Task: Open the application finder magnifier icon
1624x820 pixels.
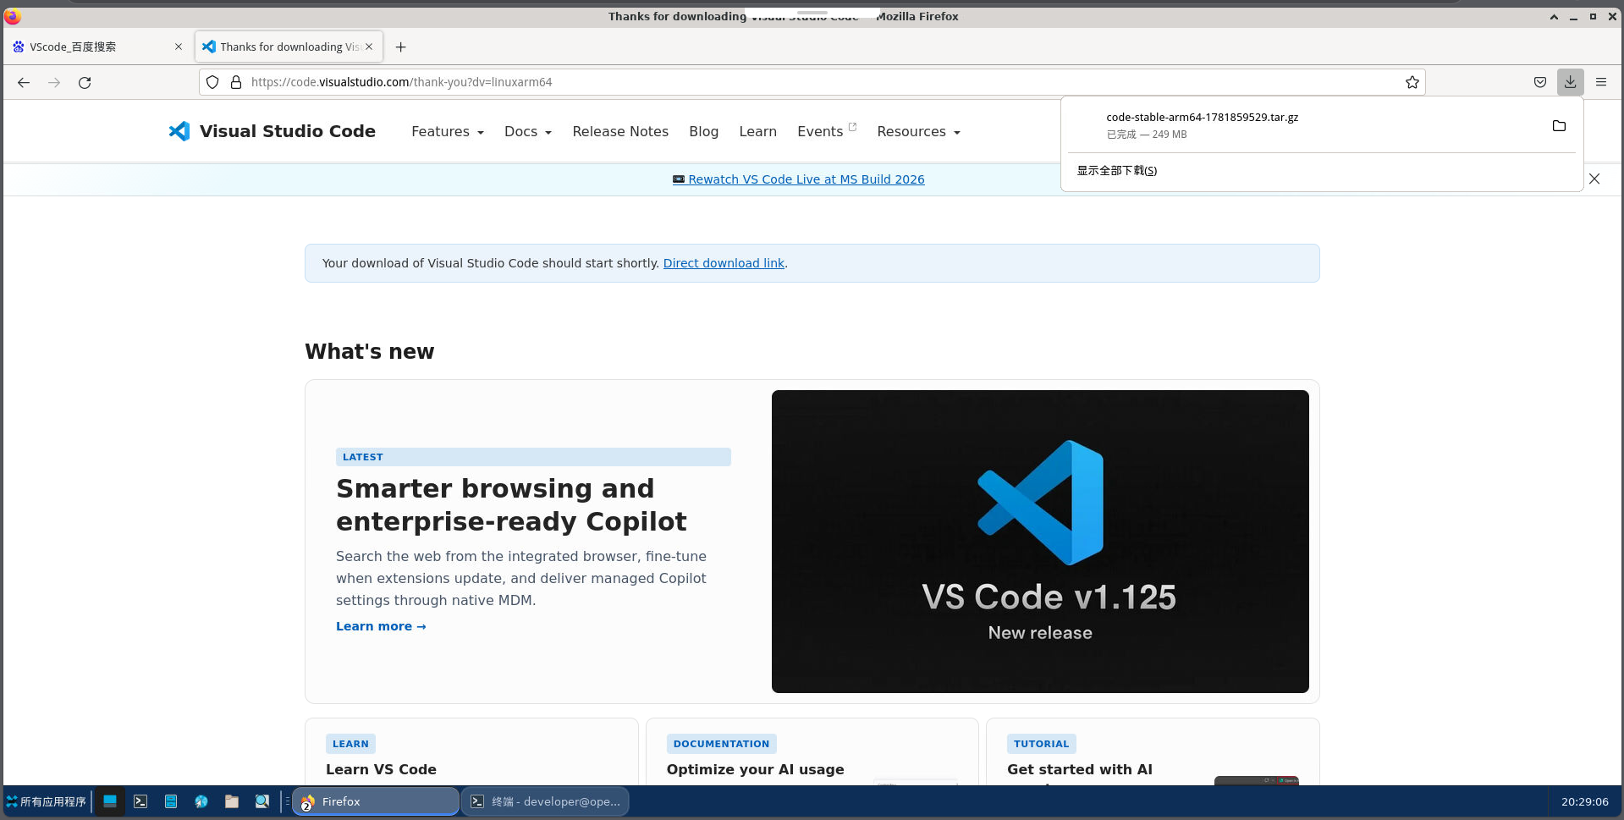Action: click(262, 801)
